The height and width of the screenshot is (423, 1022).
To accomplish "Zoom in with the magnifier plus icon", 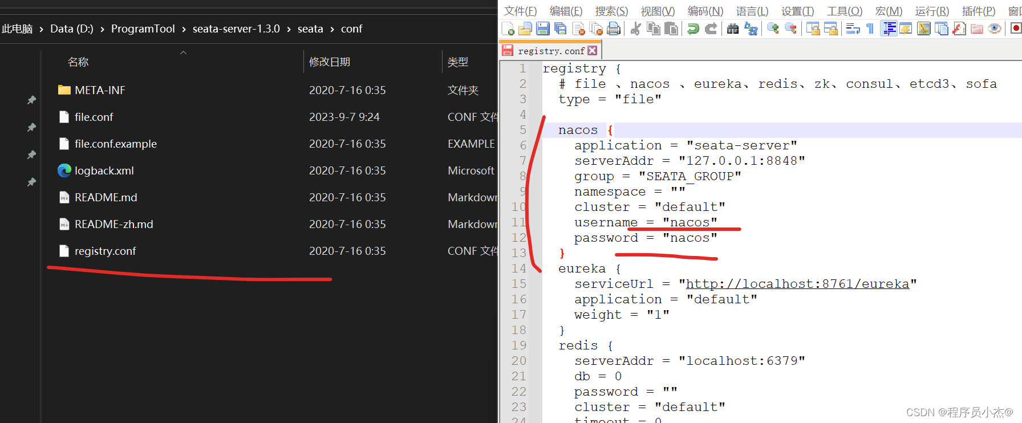I will (773, 29).
